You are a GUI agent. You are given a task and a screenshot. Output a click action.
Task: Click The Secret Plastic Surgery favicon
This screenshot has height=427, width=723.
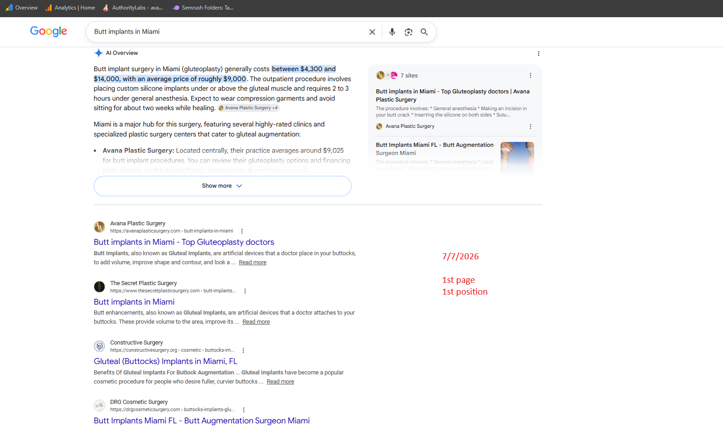[x=99, y=286]
